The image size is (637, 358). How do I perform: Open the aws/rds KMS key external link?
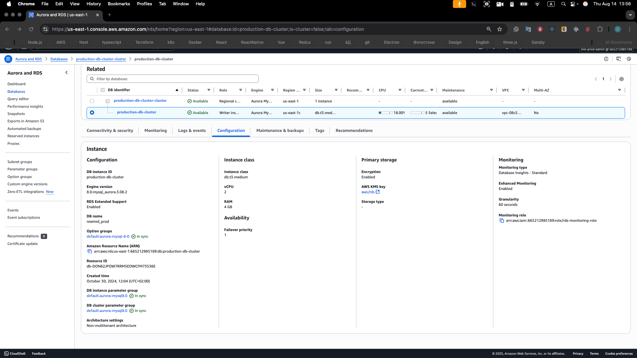click(378, 192)
